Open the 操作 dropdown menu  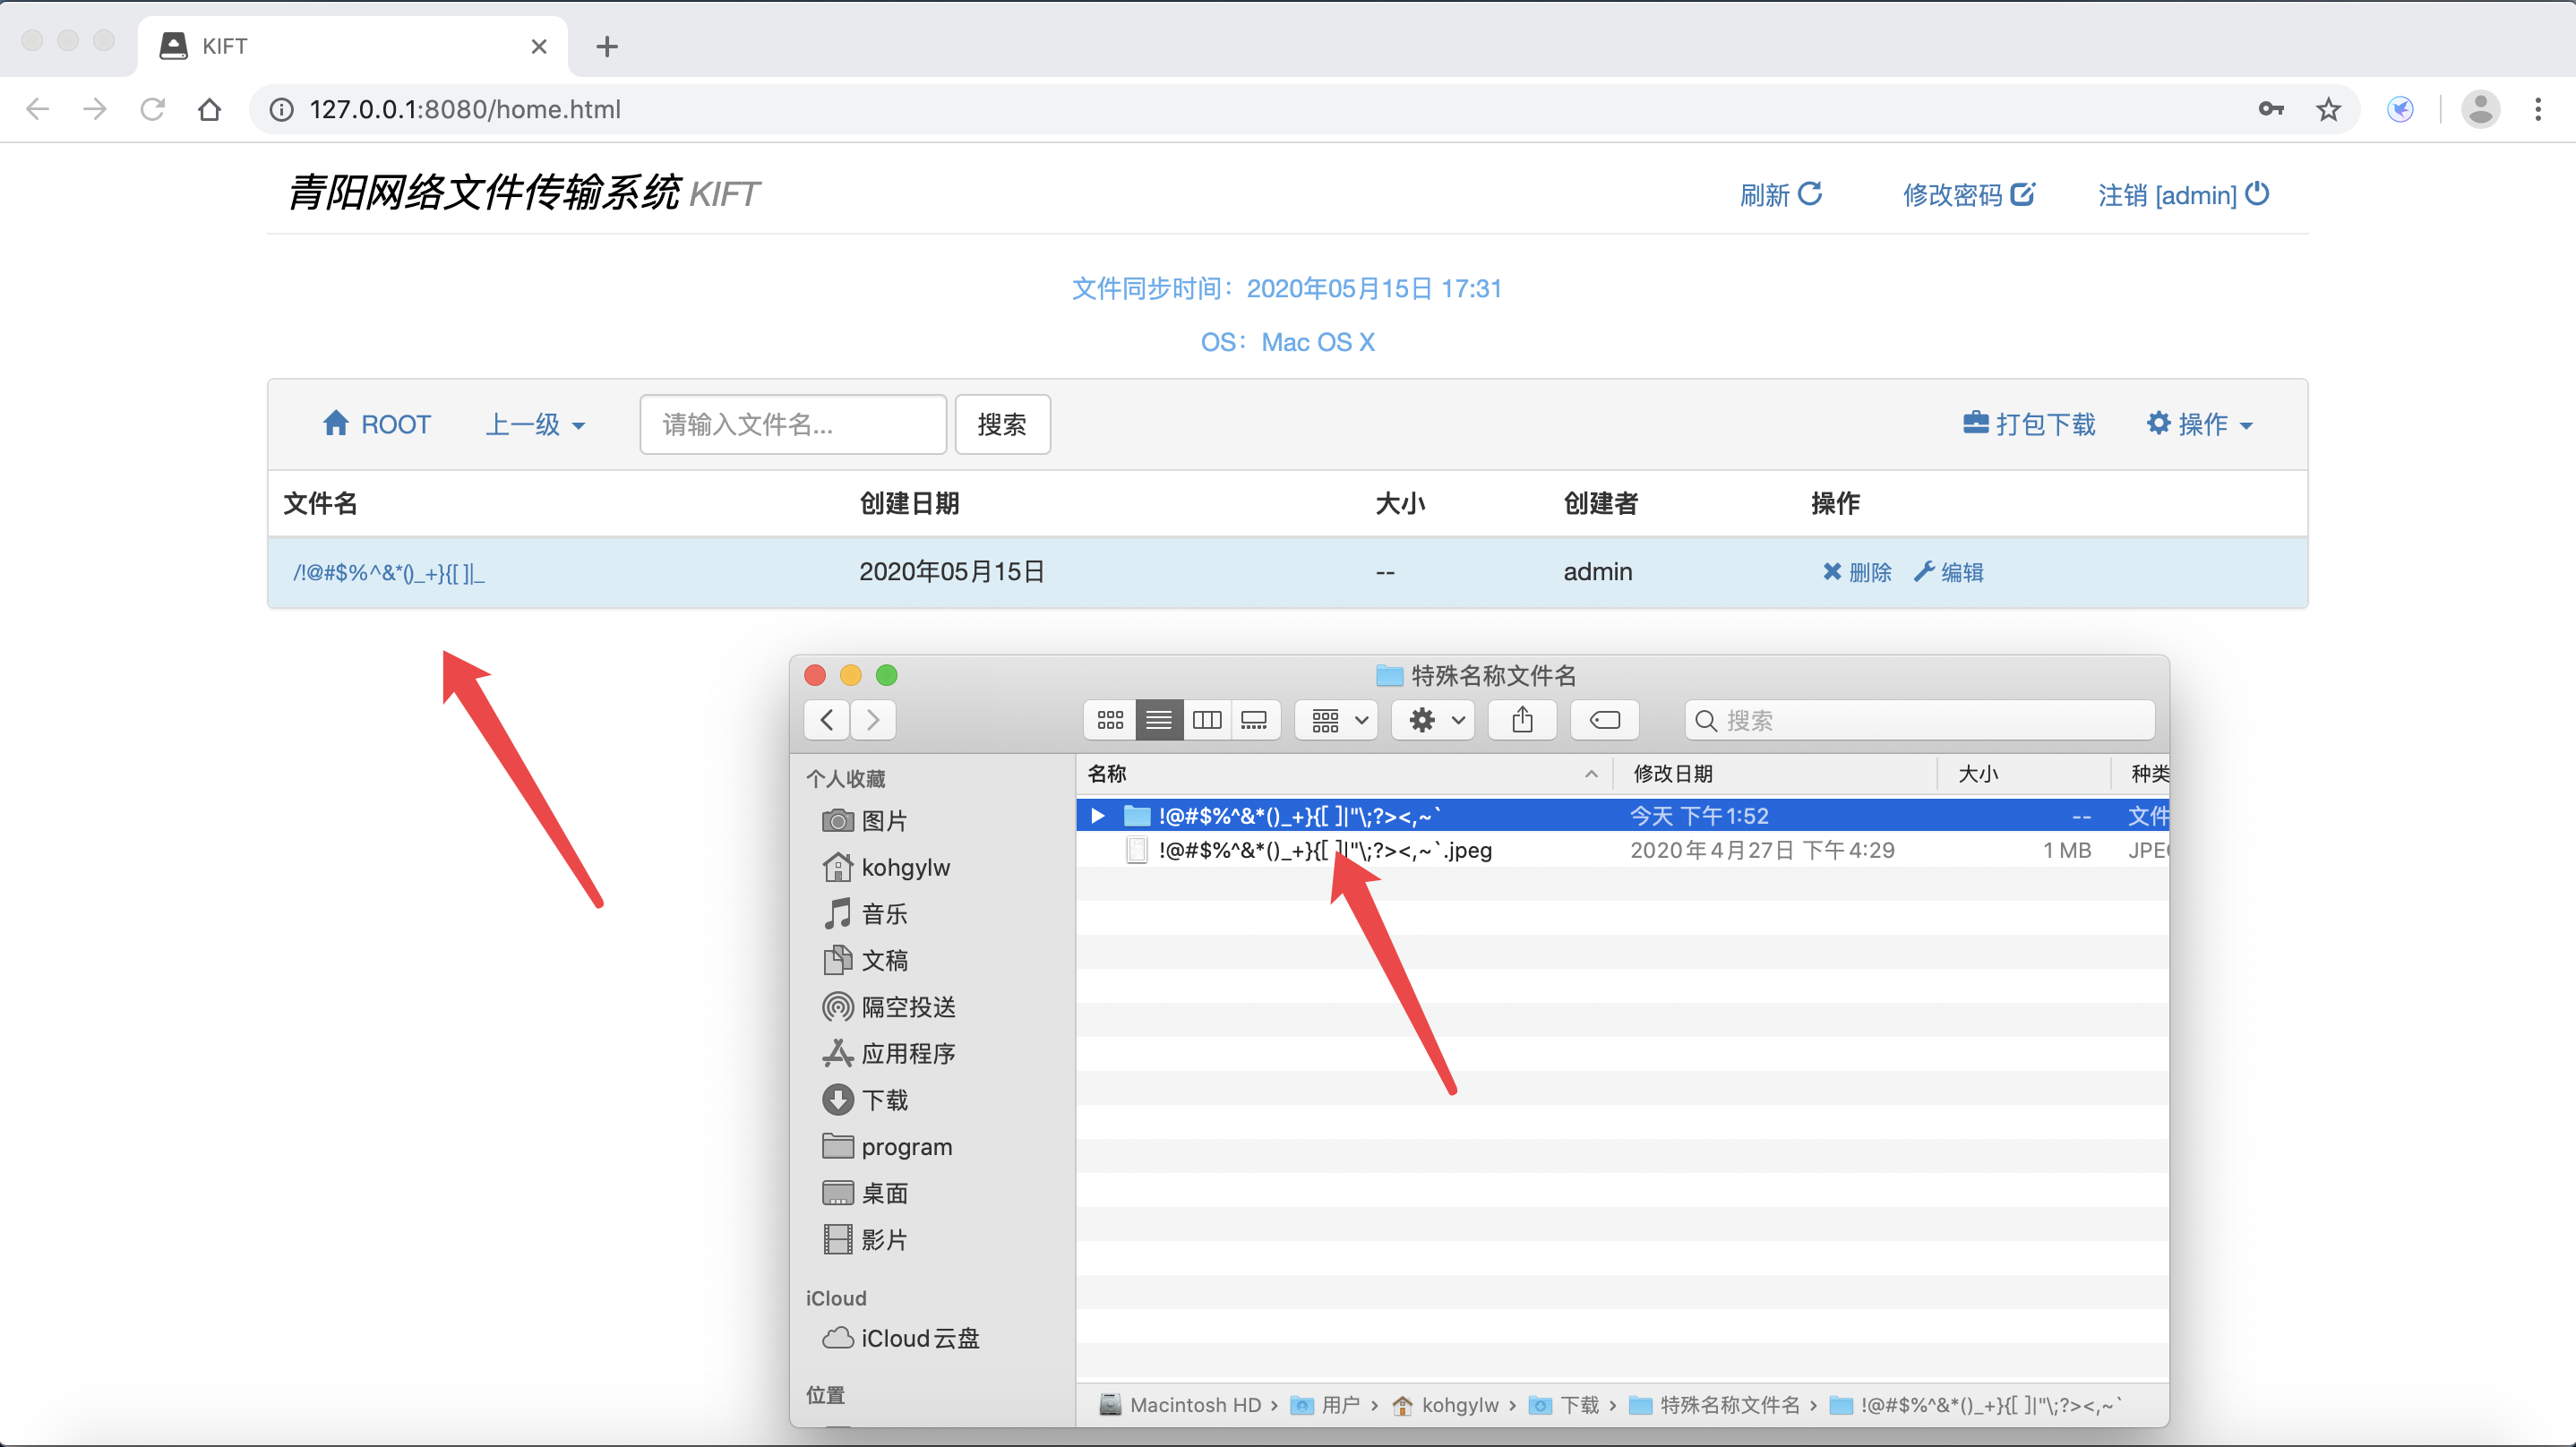[x=2199, y=424]
